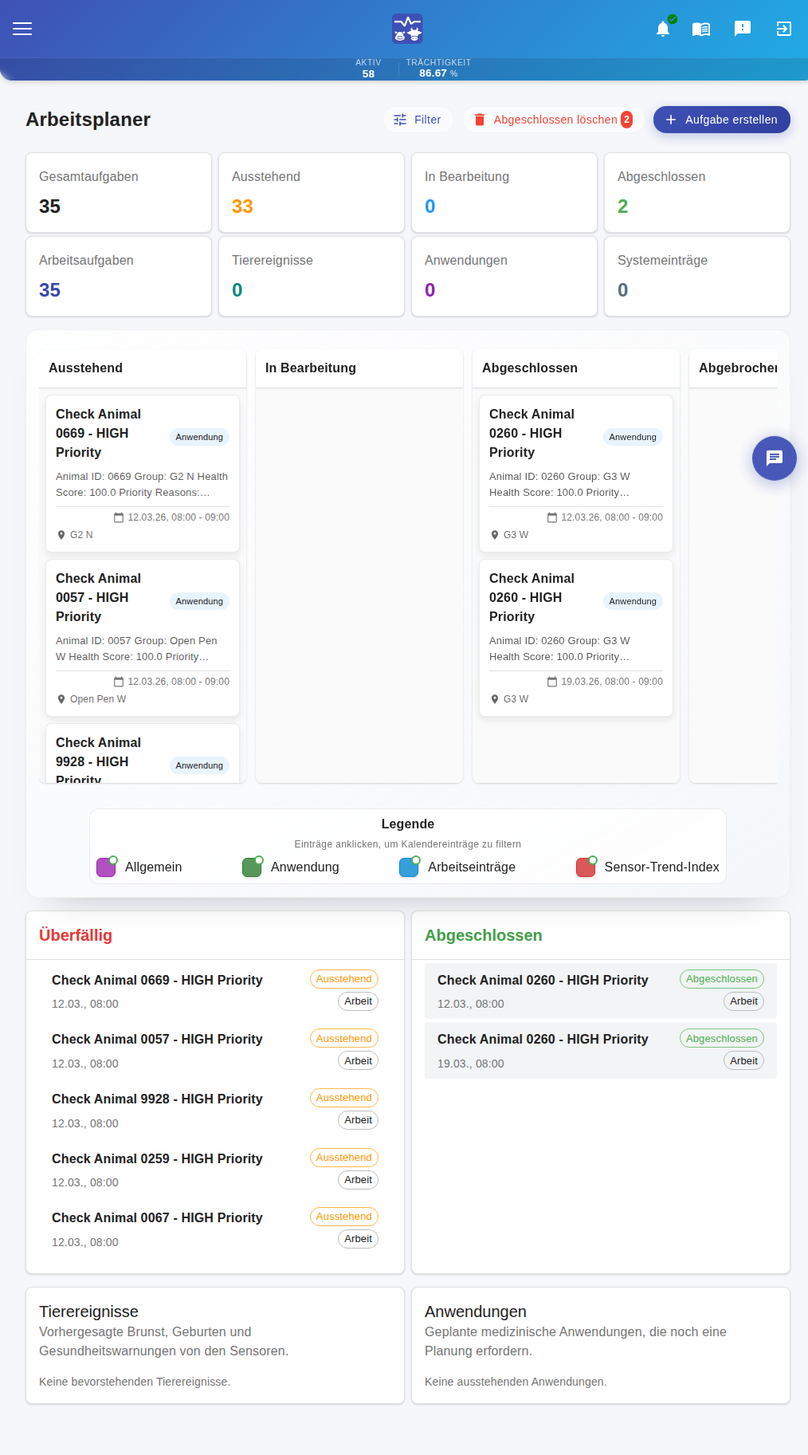Open overdue task Check Animal 0259
This screenshot has width=808, height=1455.
(215, 1169)
